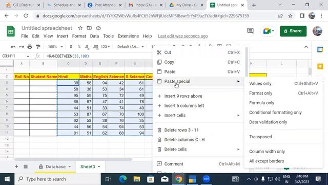The width and height of the screenshot is (328, 185).
Task: Select Delete columns C - H
Action: pos(198,140)
